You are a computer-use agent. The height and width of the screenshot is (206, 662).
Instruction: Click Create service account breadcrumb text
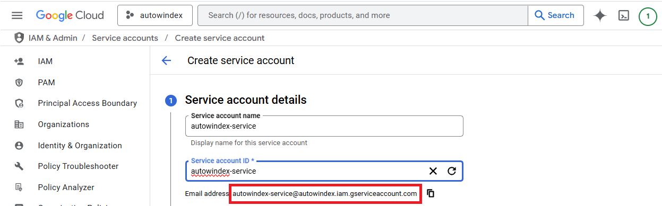(220, 38)
